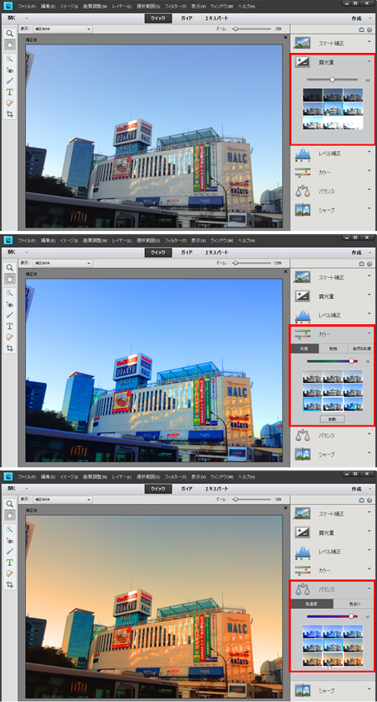Switch to エキスパート mode in the middle window
The image size is (377, 702).
[216, 253]
